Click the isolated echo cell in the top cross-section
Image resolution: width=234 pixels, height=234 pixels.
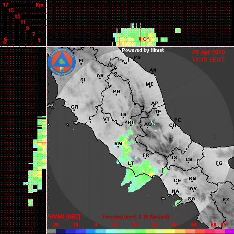pos(178,30)
